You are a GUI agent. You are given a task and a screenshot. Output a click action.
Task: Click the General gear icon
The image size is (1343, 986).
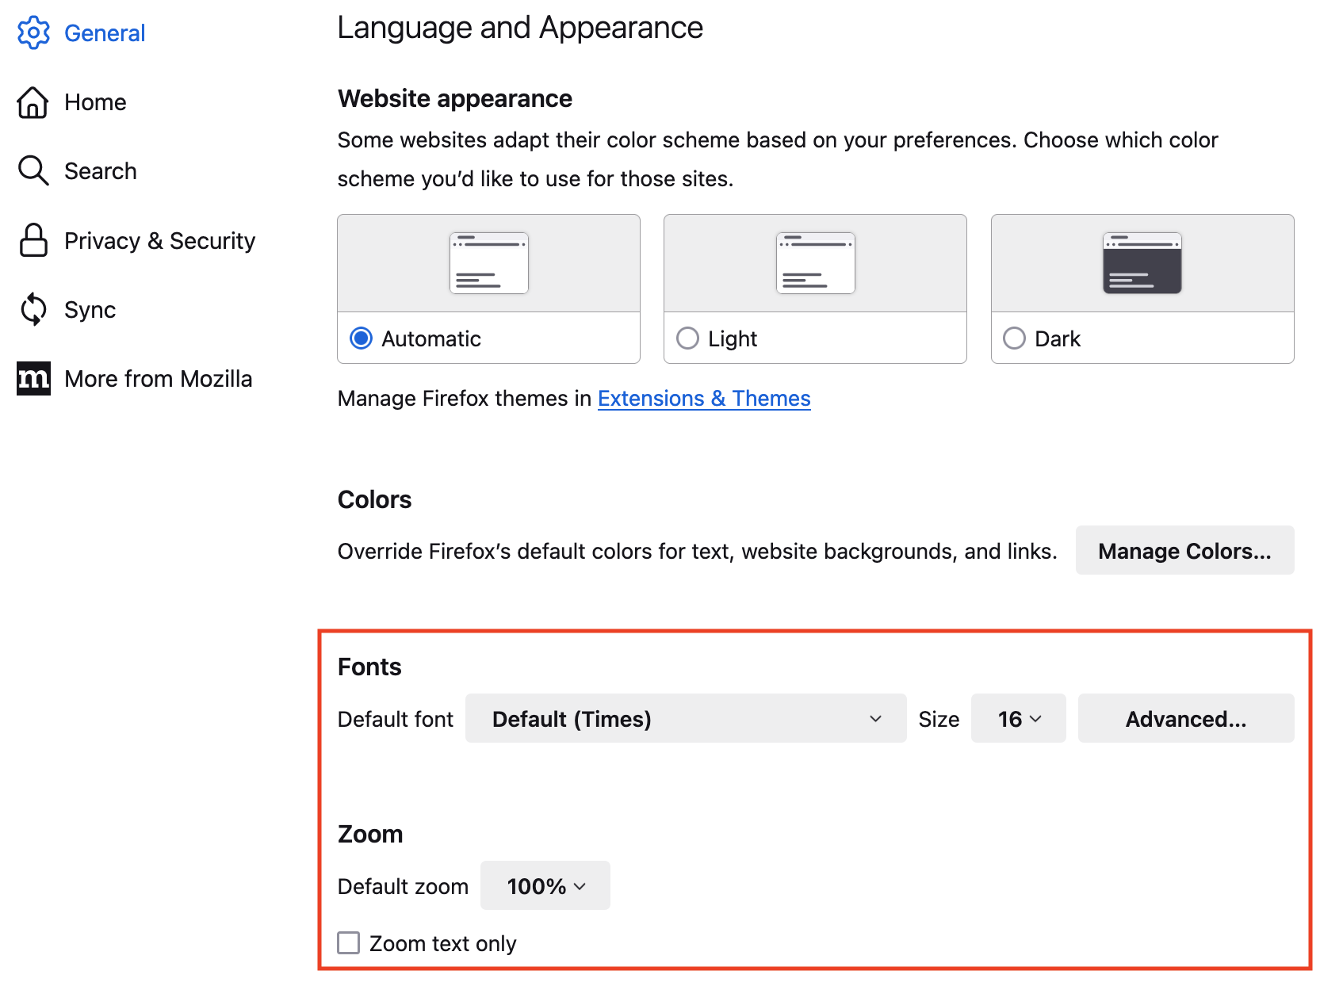pos(33,32)
